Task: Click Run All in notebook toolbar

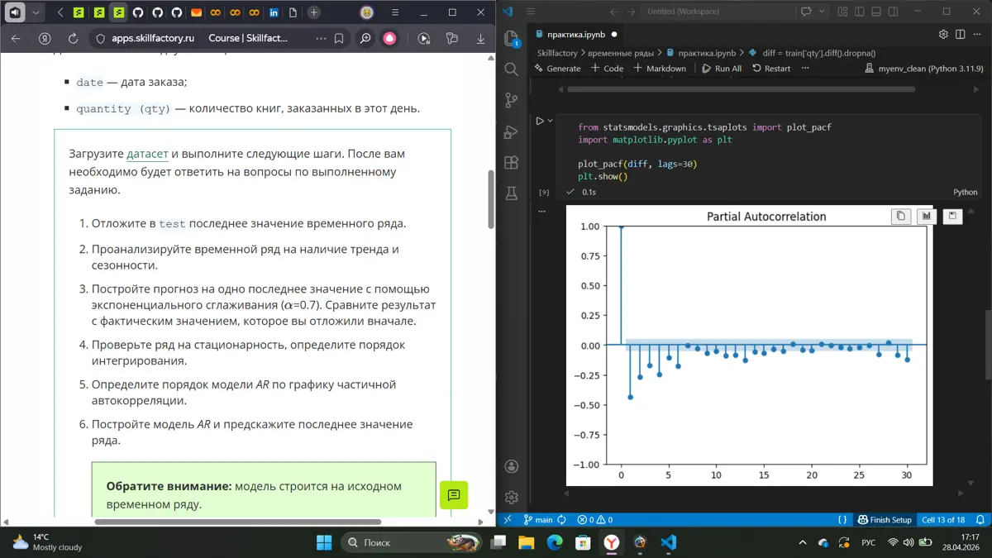Action: pyautogui.click(x=722, y=69)
